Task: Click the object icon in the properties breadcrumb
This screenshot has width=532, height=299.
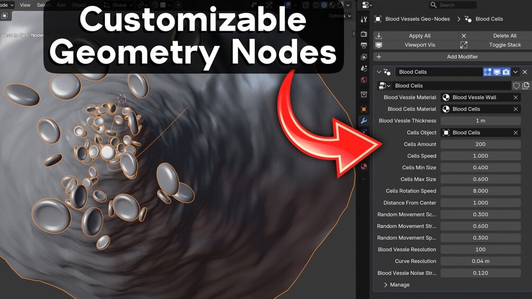Action: 377,19
